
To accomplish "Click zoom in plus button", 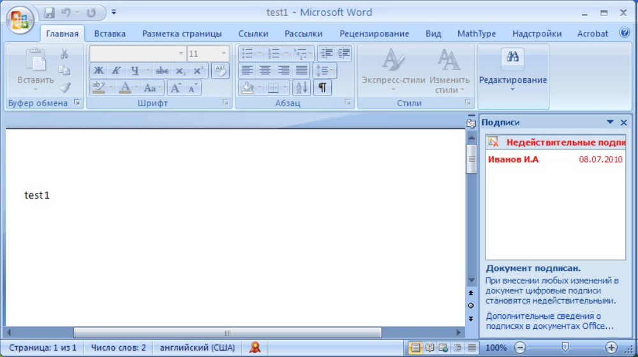I will coord(611,347).
